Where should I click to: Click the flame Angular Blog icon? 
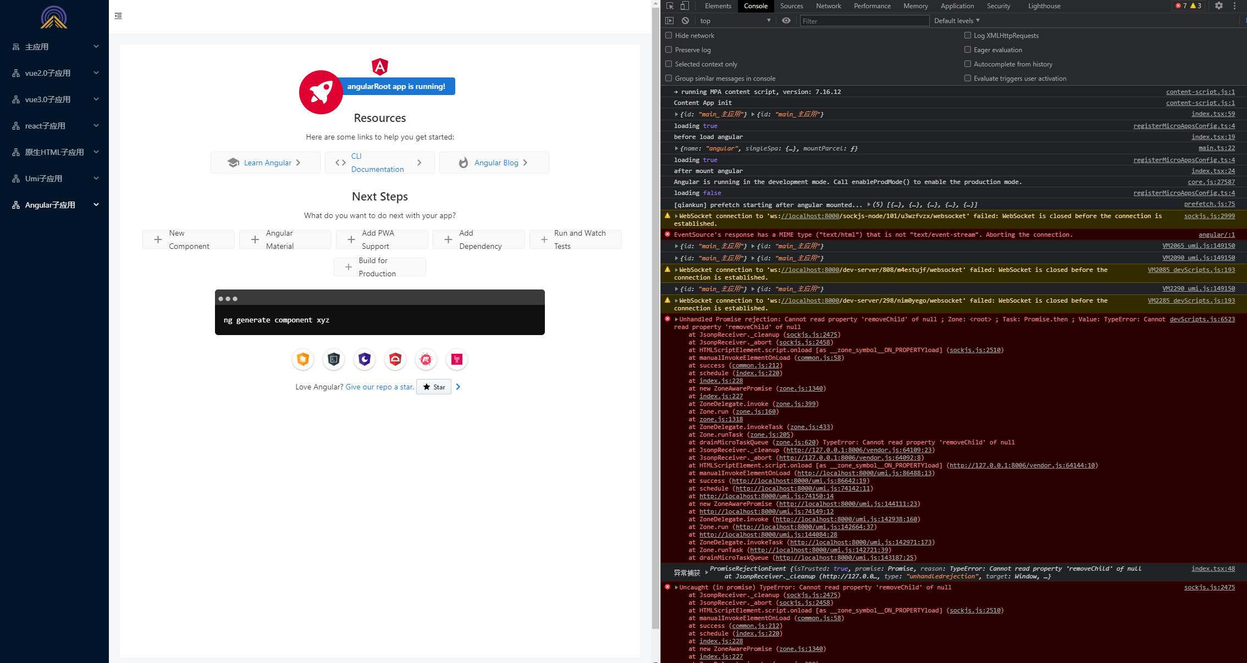tap(464, 163)
